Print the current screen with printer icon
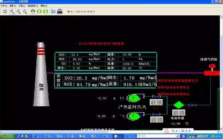The width and height of the screenshot is (223, 139). [x=60, y=12]
